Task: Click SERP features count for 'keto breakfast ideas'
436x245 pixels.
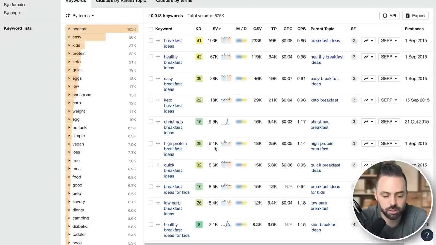Action: point(354,100)
